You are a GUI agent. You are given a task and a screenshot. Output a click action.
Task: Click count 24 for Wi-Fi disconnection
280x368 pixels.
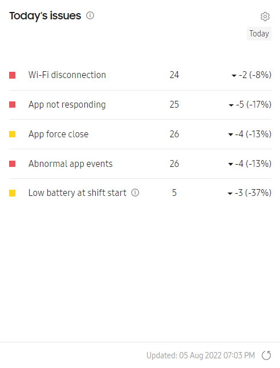pyautogui.click(x=175, y=75)
